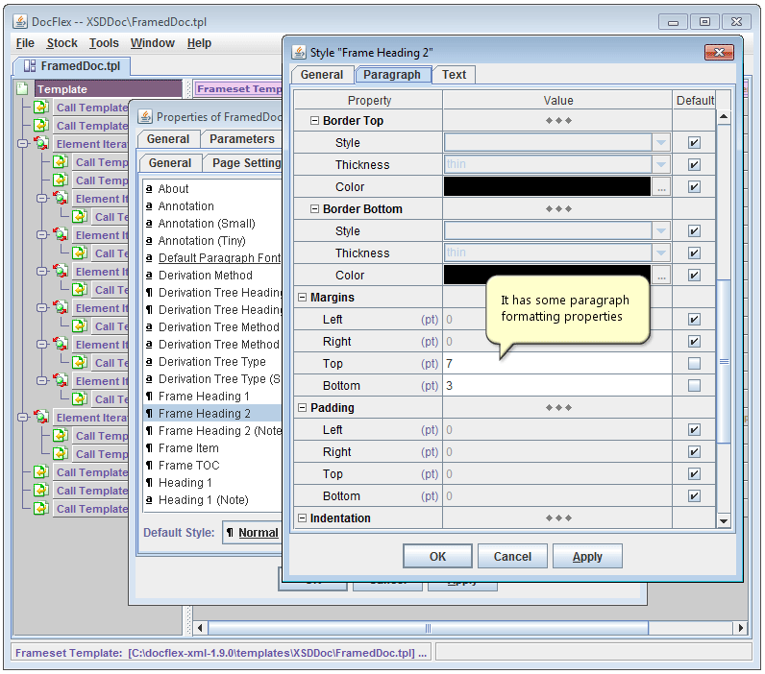Screen dimensions: 765x674
Task: Open the Stock menu
Action: pos(62,43)
